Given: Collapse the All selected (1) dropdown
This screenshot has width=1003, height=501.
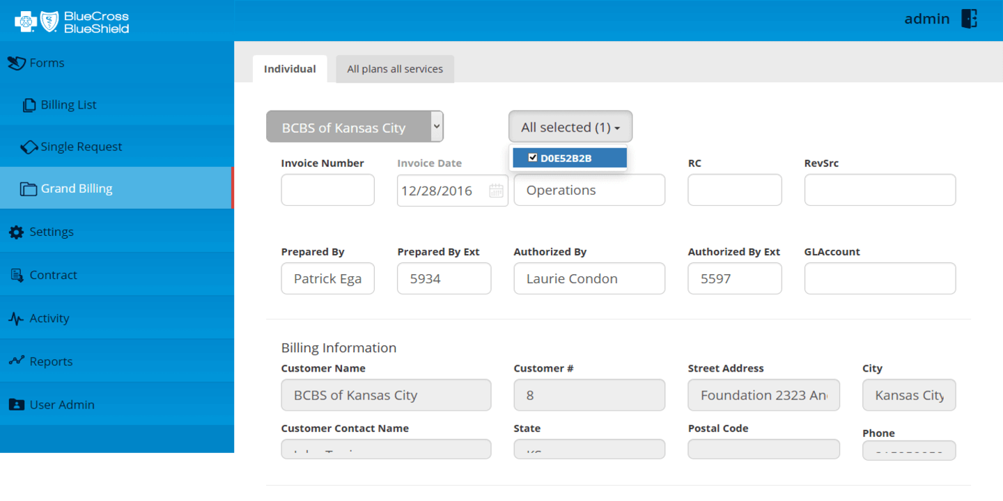Looking at the screenshot, I should 570,127.
